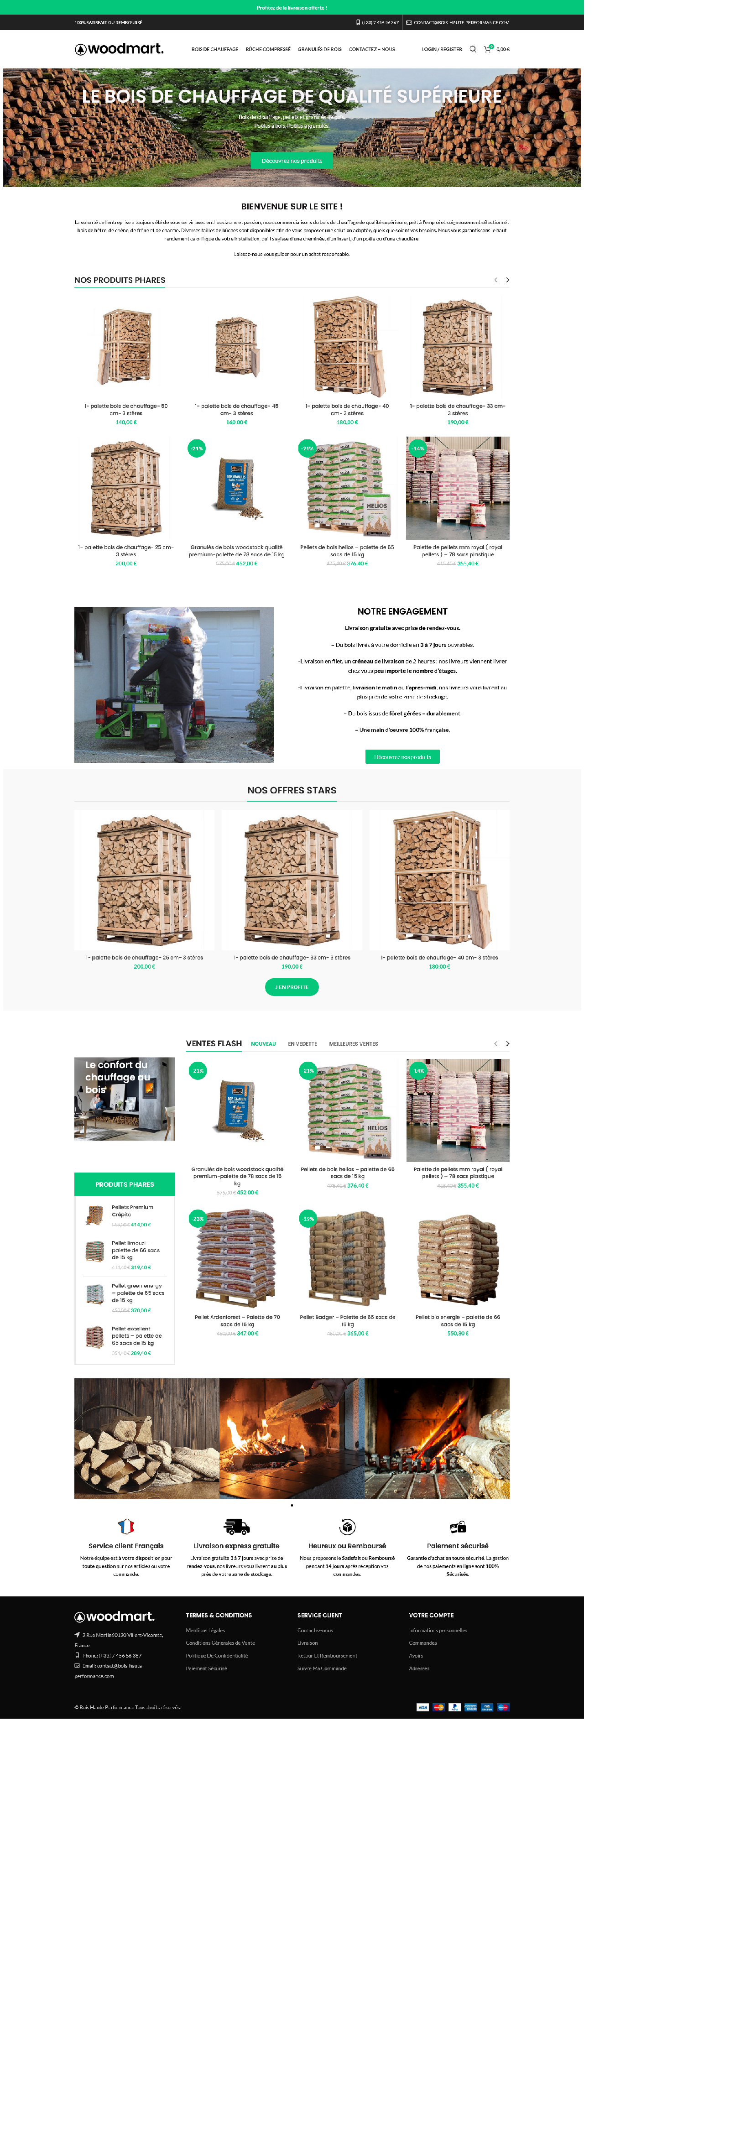Switch to the Meilleures Ventes tab
This screenshot has height=2148, width=730.
[x=354, y=1044]
